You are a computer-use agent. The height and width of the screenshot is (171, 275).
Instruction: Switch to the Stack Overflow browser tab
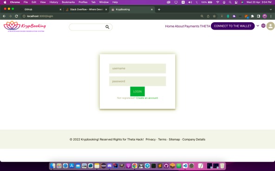(86, 9)
